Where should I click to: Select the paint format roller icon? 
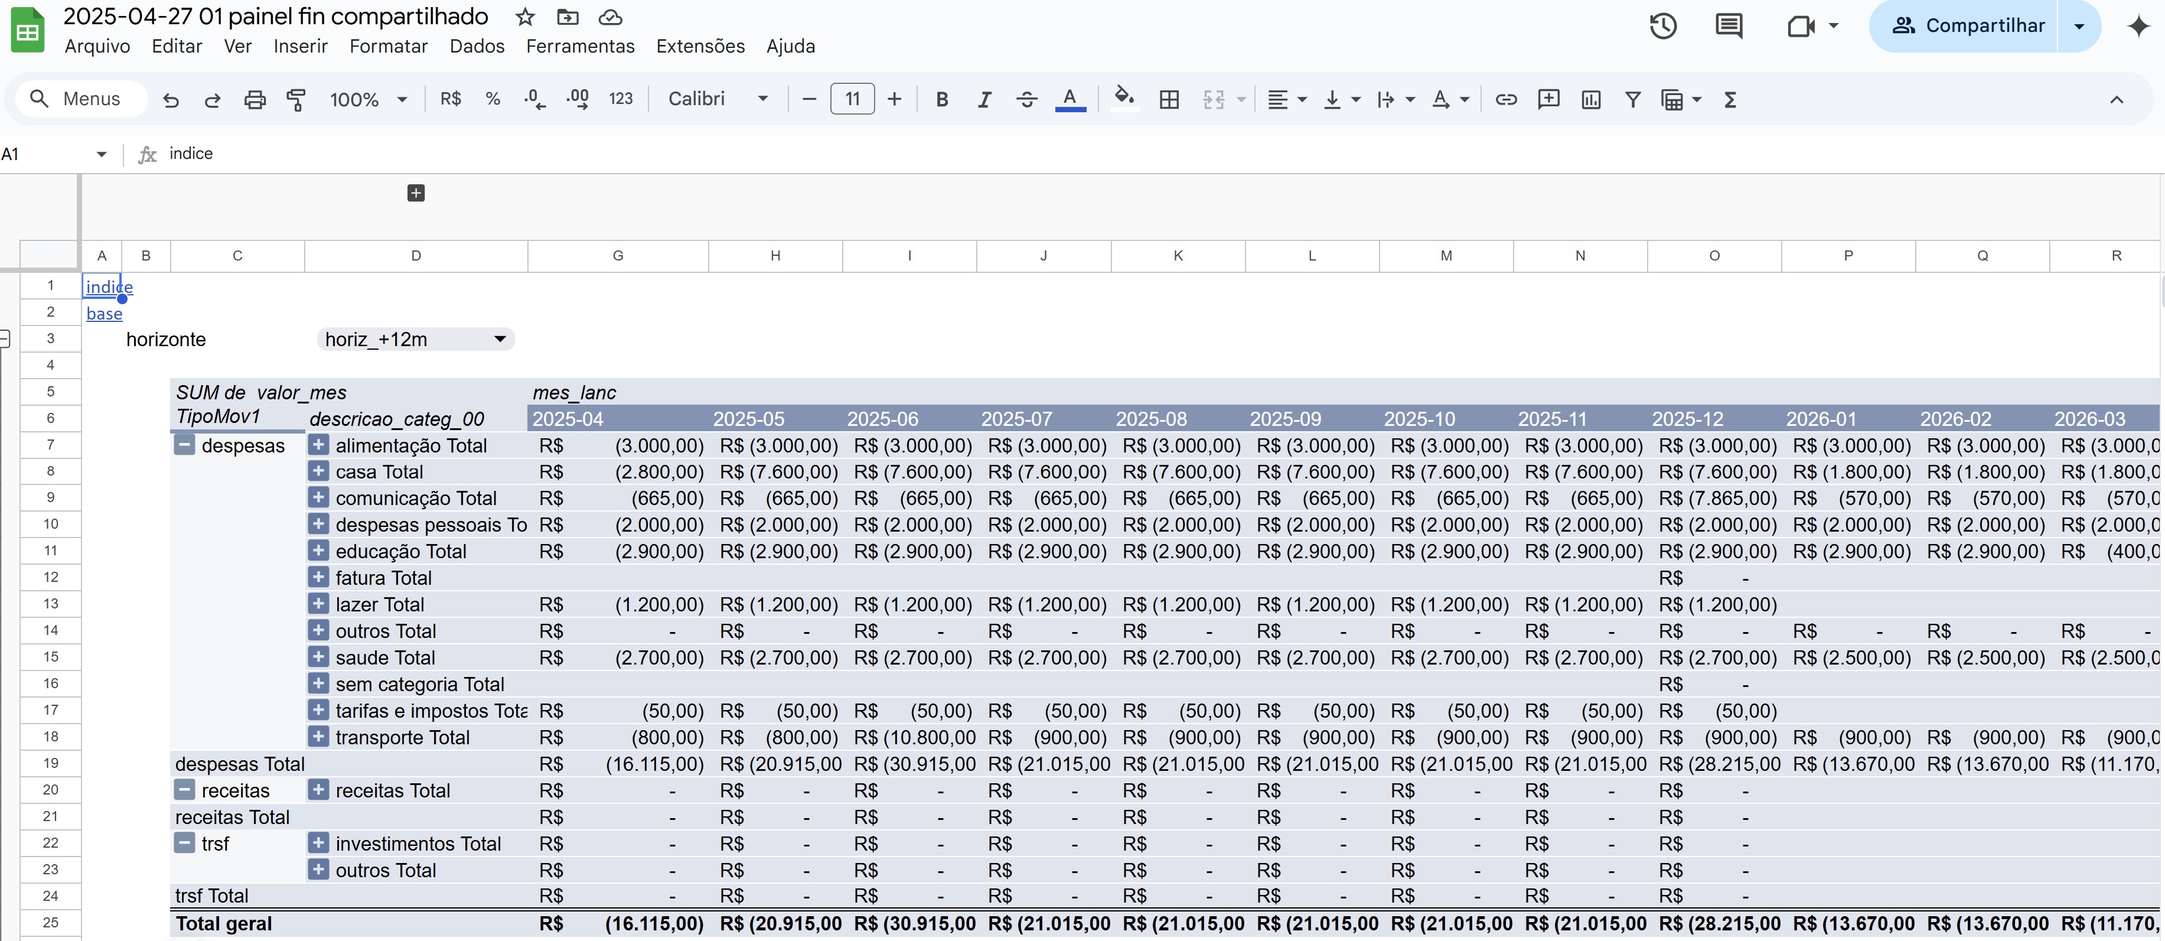tap(296, 100)
